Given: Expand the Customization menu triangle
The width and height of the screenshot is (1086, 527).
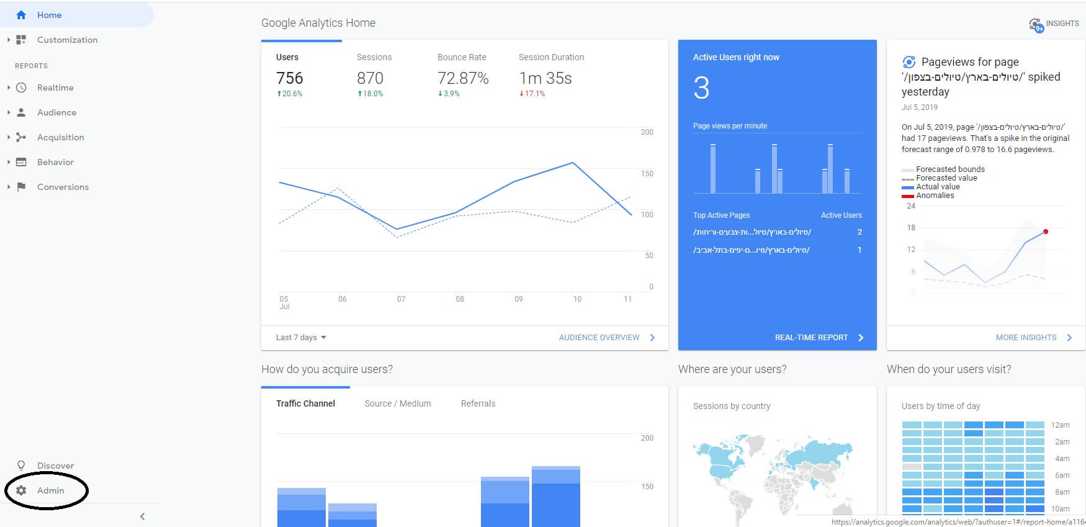Looking at the screenshot, I should tap(9, 40).
